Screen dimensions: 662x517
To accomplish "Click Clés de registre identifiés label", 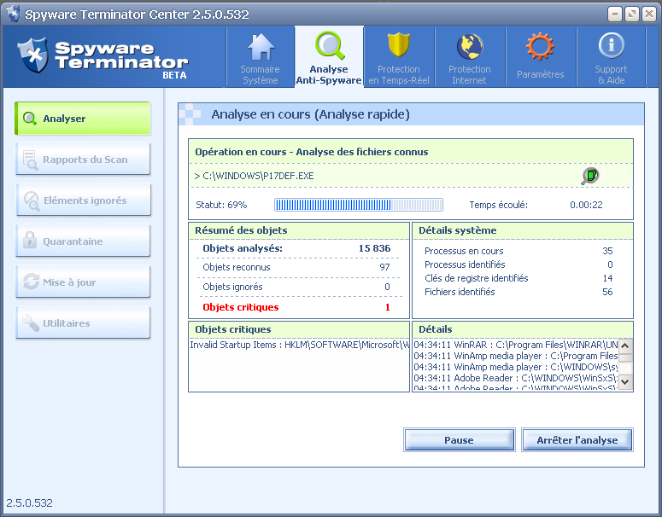I will (477, 278).
